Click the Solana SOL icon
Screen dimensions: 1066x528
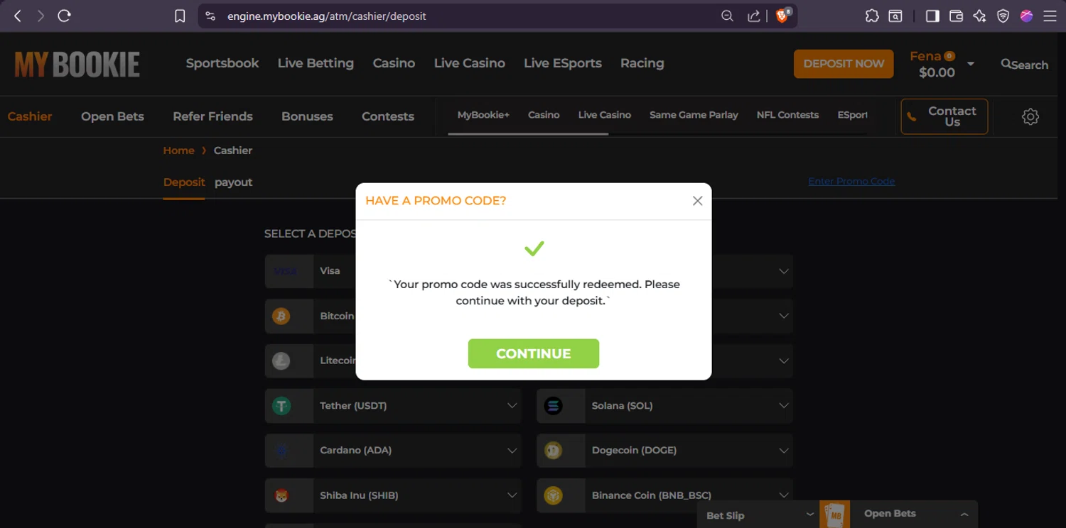click(553, 406)
